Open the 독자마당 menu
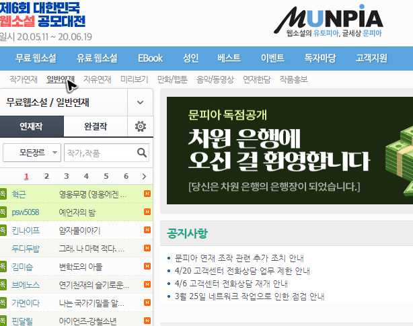This screenshot has height=326, width=413. tap(320, 58)
